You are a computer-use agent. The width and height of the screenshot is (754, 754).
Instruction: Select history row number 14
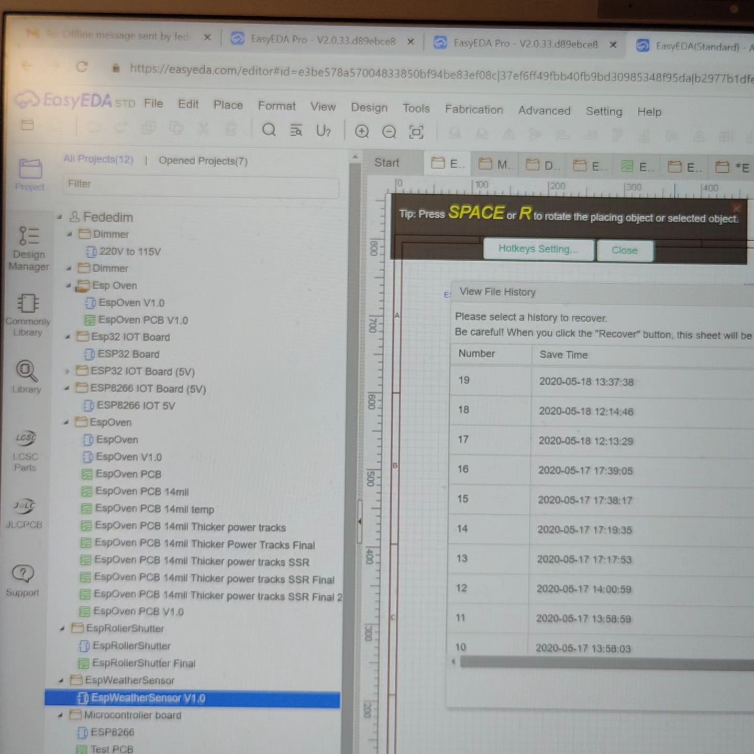602,529
